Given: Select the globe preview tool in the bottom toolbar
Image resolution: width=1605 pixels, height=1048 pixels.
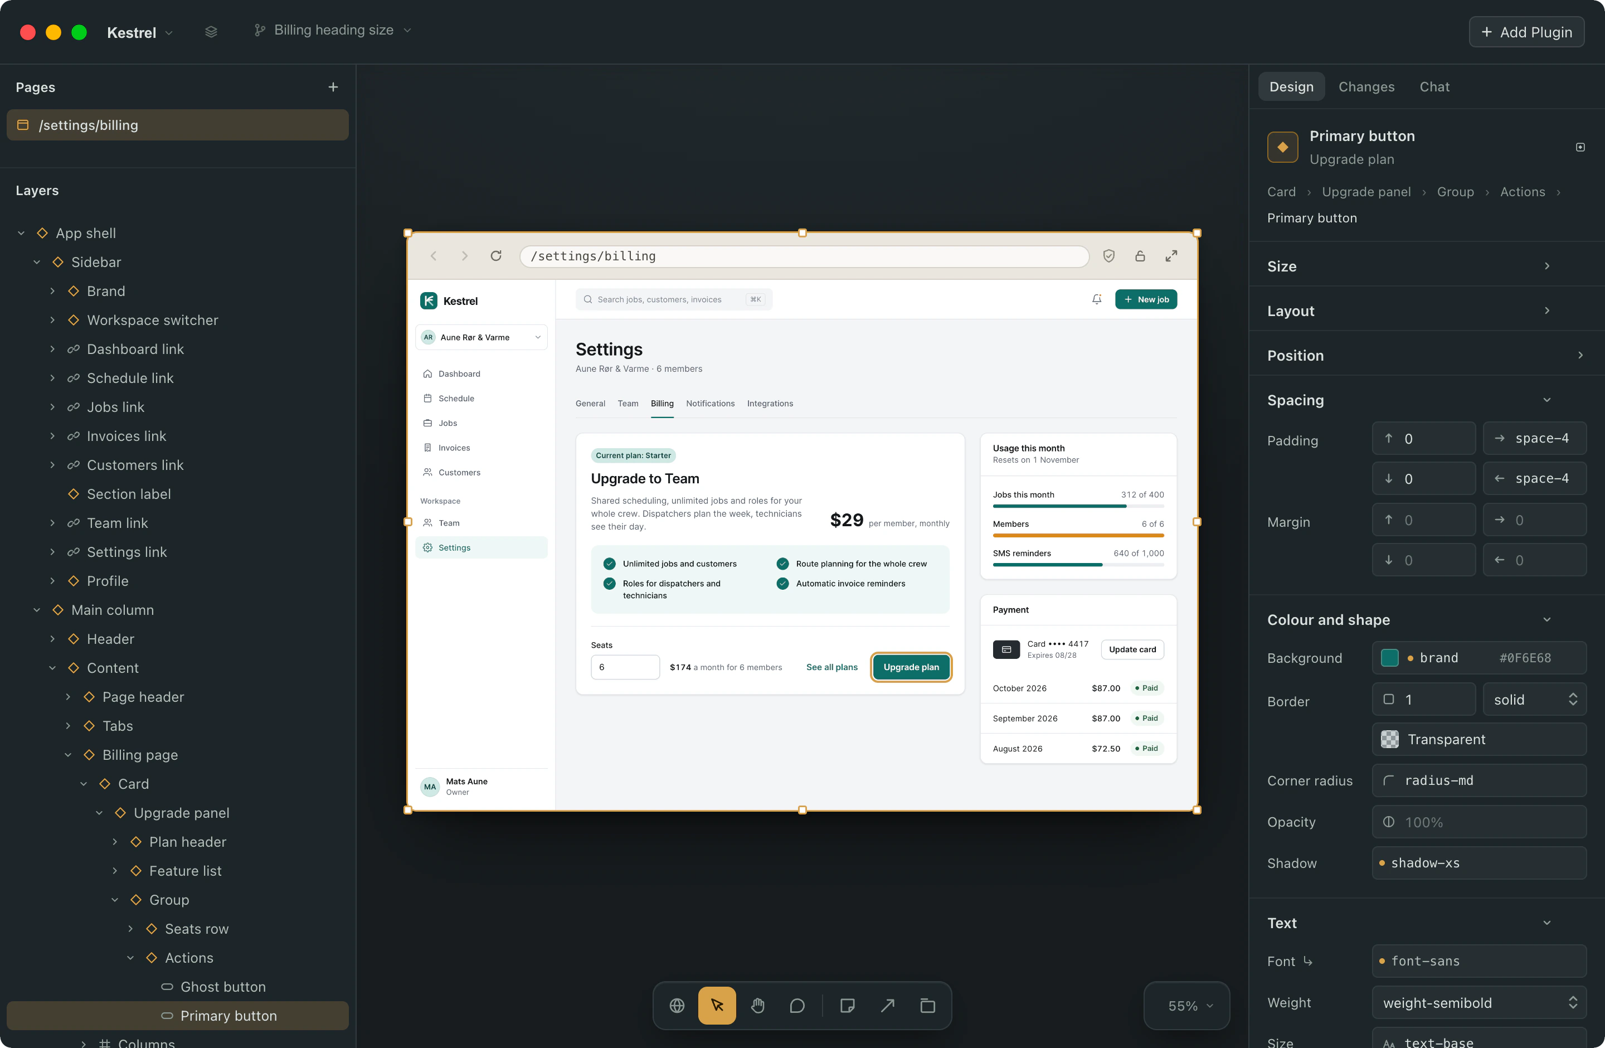Looking at the screenshot, I should coord(677,1006).
